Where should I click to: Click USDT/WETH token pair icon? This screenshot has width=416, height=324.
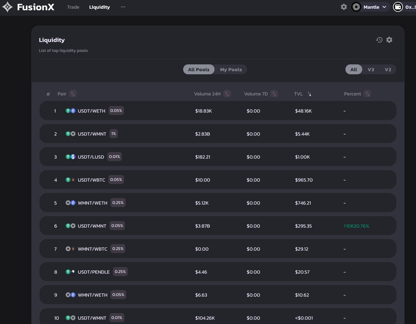[71, 111]
